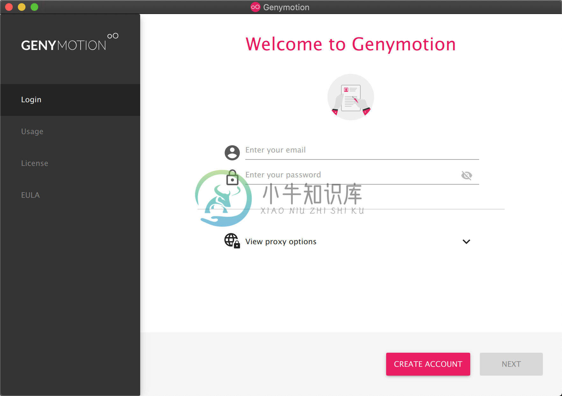562x396 pixels.
Task: Open the EULA sidebar step
Action: coord(70,195)
